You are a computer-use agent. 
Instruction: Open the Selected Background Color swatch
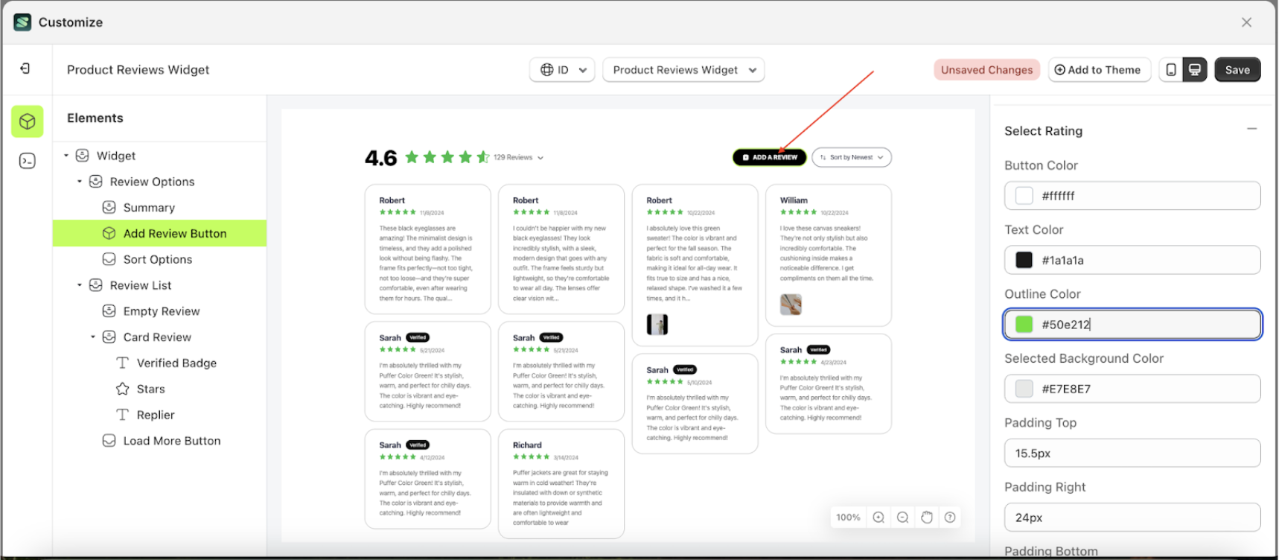tap(1024, 389)
